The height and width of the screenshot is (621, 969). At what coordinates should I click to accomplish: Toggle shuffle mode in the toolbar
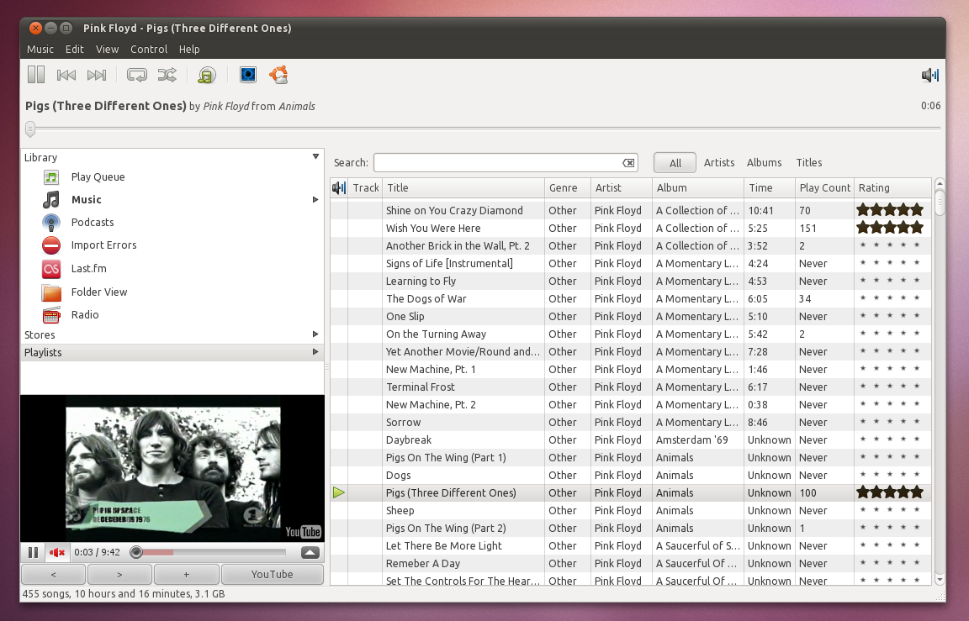point(167,75)
